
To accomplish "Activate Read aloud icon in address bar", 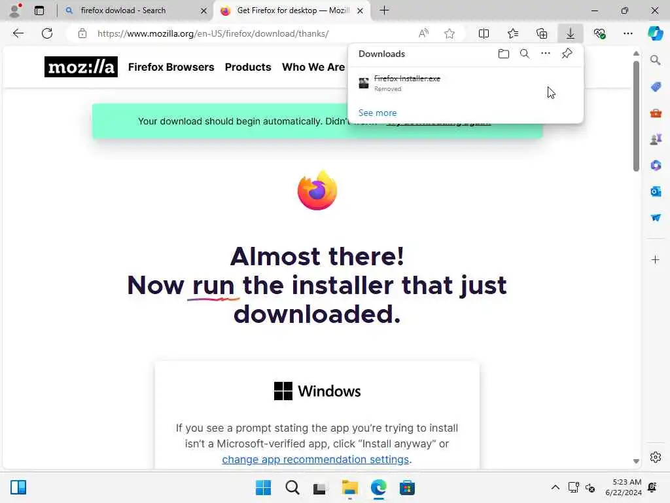I will (x=423, y=33).
